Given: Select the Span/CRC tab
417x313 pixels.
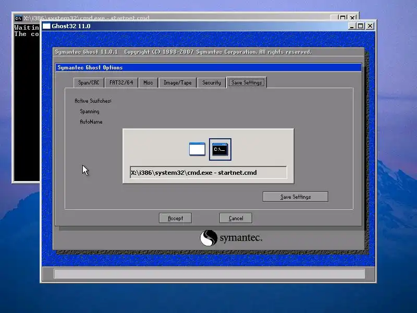Looking at the screenshot, I should tap(89, 82).
